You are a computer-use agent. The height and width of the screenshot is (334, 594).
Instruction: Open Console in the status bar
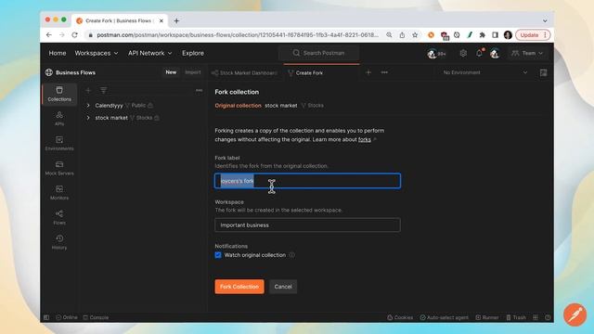96,317
